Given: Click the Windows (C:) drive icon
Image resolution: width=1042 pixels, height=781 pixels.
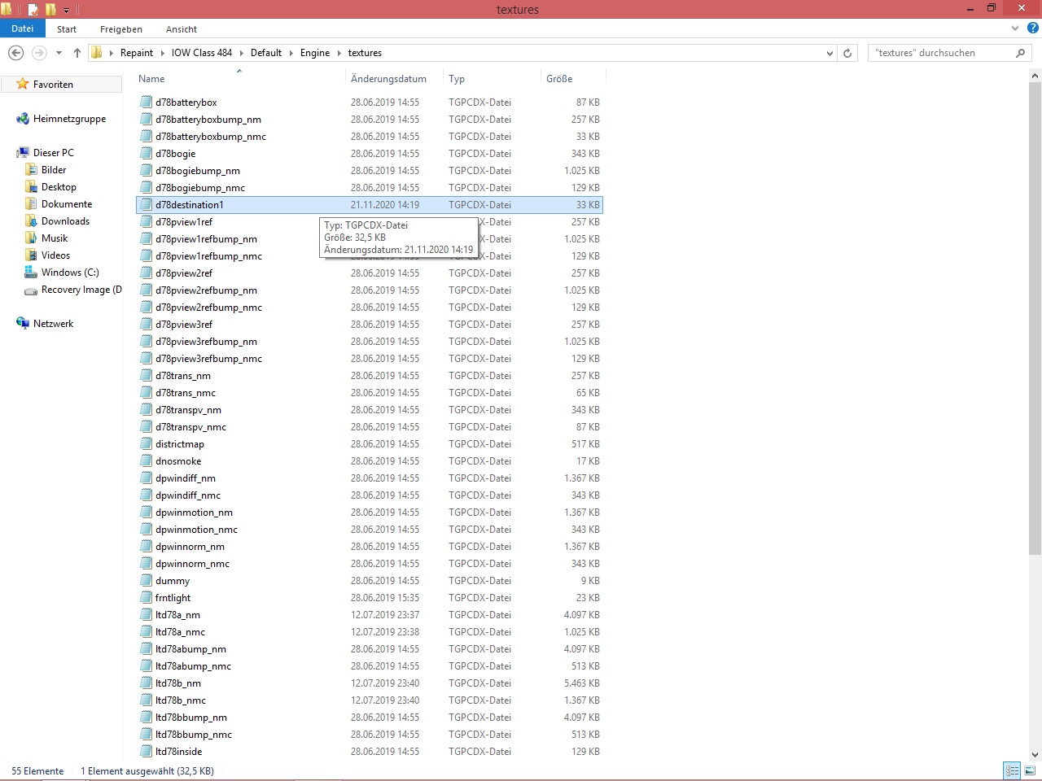Looking at the screenshot, I should (32, 273).
